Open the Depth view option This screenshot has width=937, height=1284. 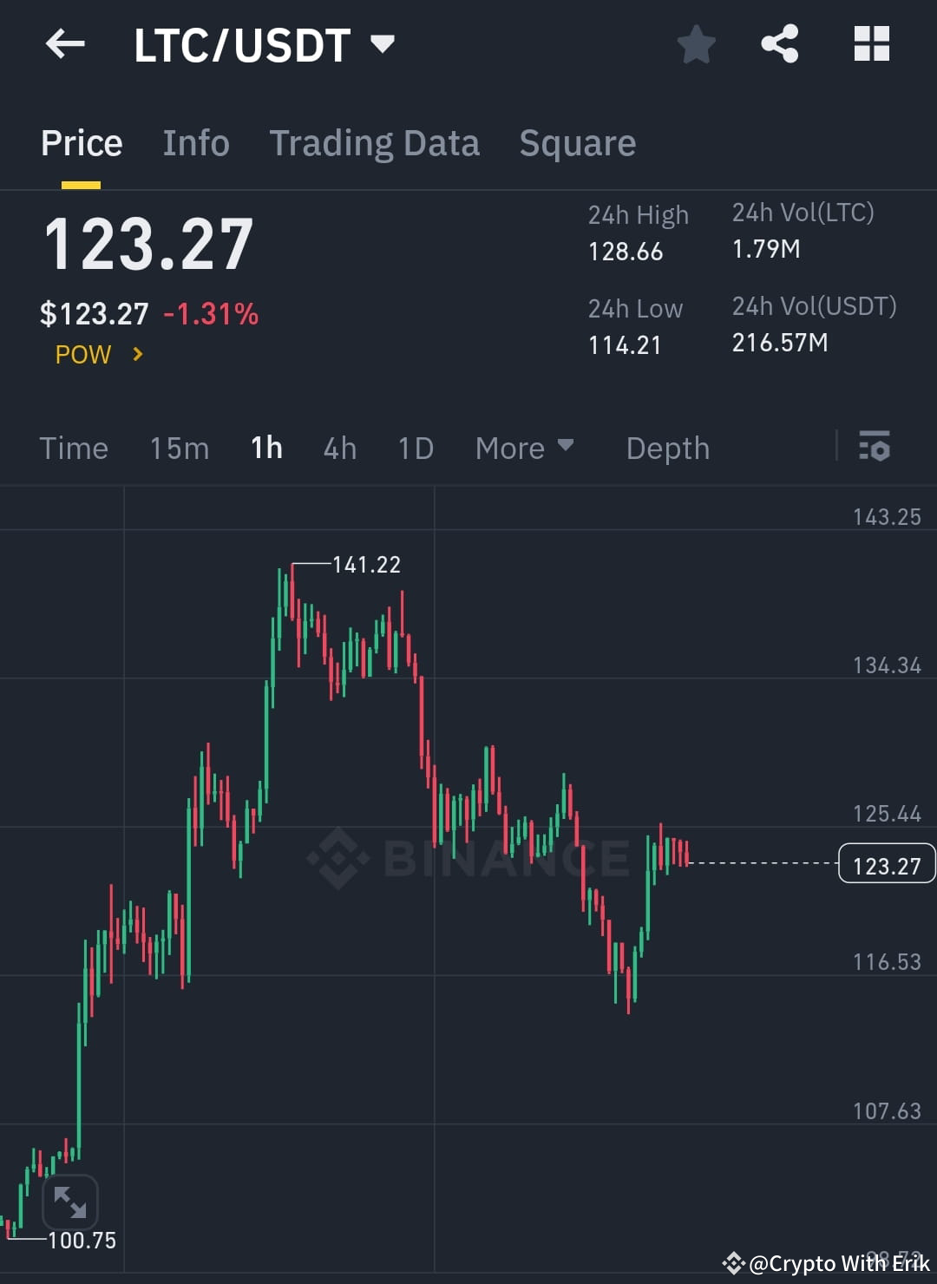[x=667, y=448]
